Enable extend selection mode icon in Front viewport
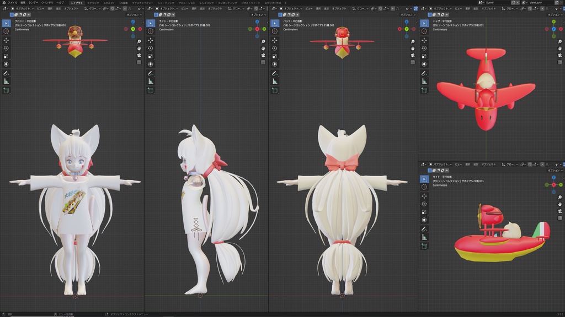The image size is (565, 317). [16, 15]
